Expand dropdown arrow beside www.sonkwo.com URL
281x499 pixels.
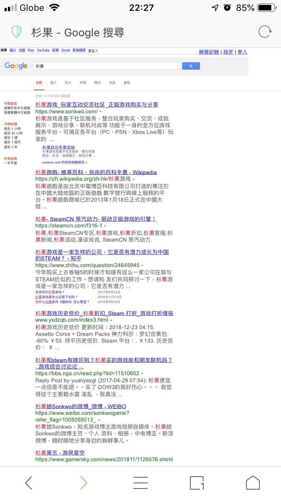[100, 112]
